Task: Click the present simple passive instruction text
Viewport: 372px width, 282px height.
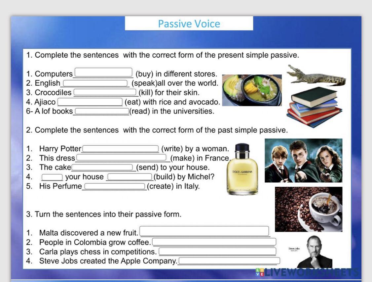Action: coord(163,55)
